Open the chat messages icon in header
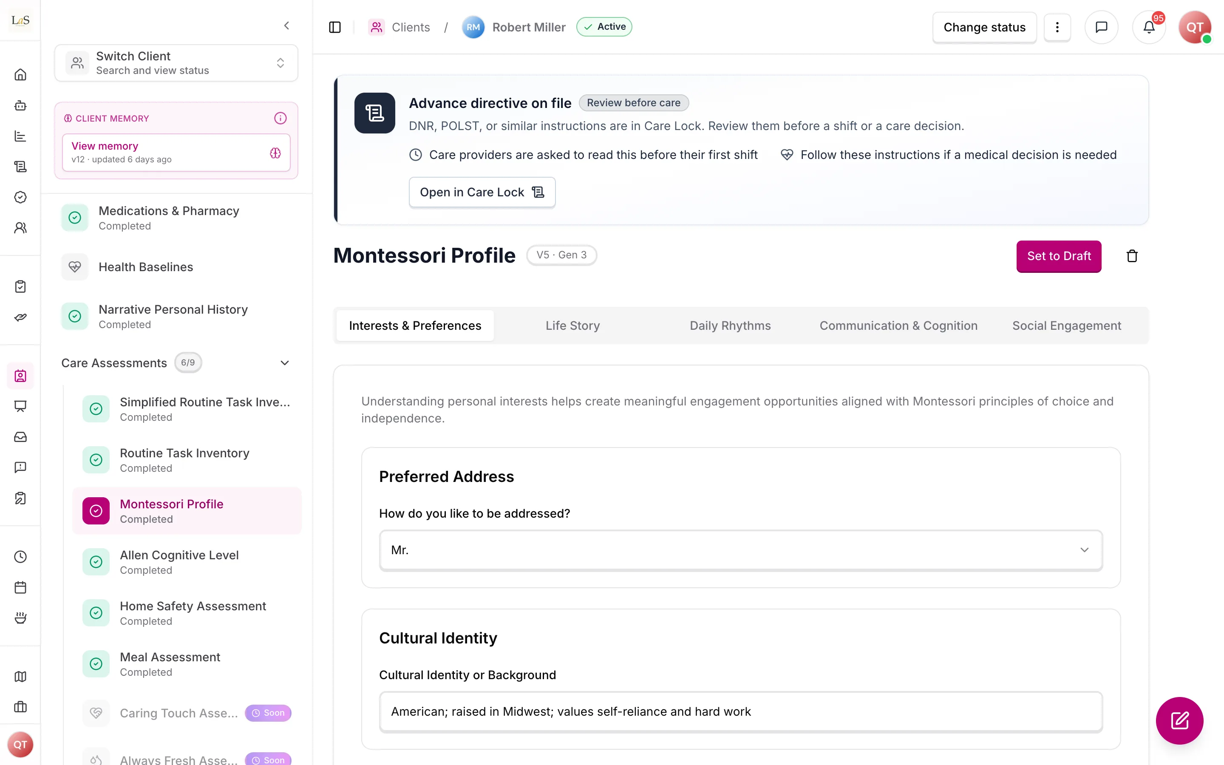The image size is (1224, 765). 1101,27
